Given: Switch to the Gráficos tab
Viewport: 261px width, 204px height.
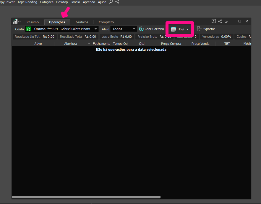Looking at the screenshot, I should pos(82,22).
